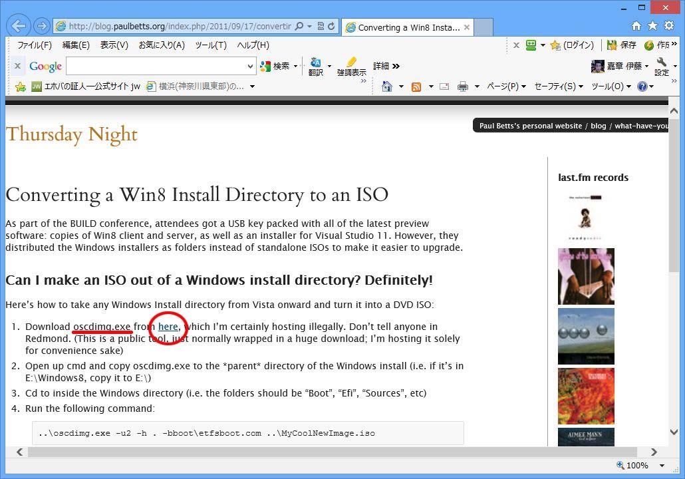Click the Google Toolbar translate icon
Image resolution: width=685 pixels, height=479 pixels.
[316, 65]
